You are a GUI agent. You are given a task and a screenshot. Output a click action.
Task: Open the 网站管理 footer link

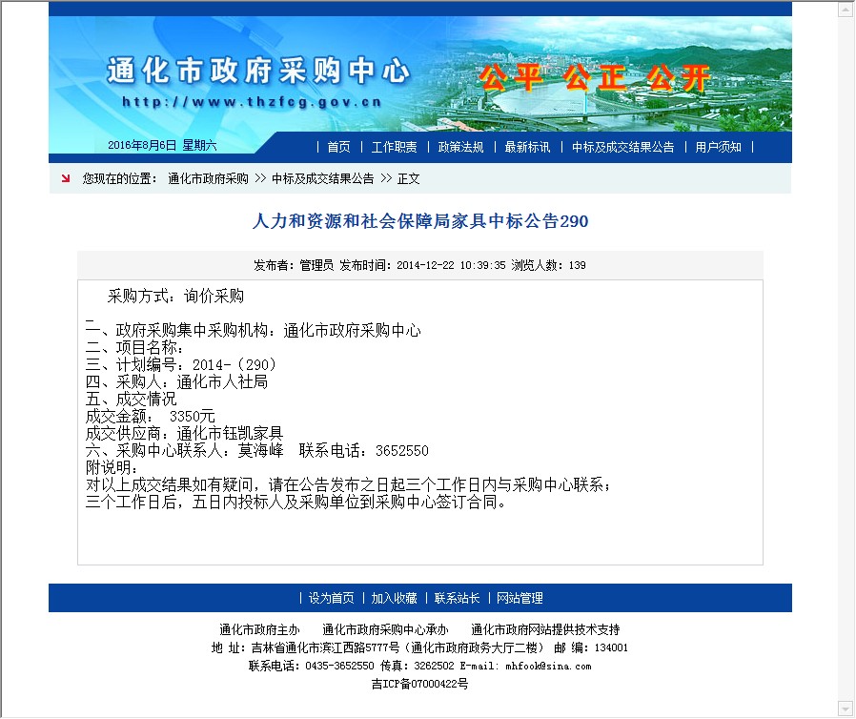(520, 598)
